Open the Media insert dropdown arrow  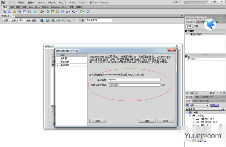point(44,12)
